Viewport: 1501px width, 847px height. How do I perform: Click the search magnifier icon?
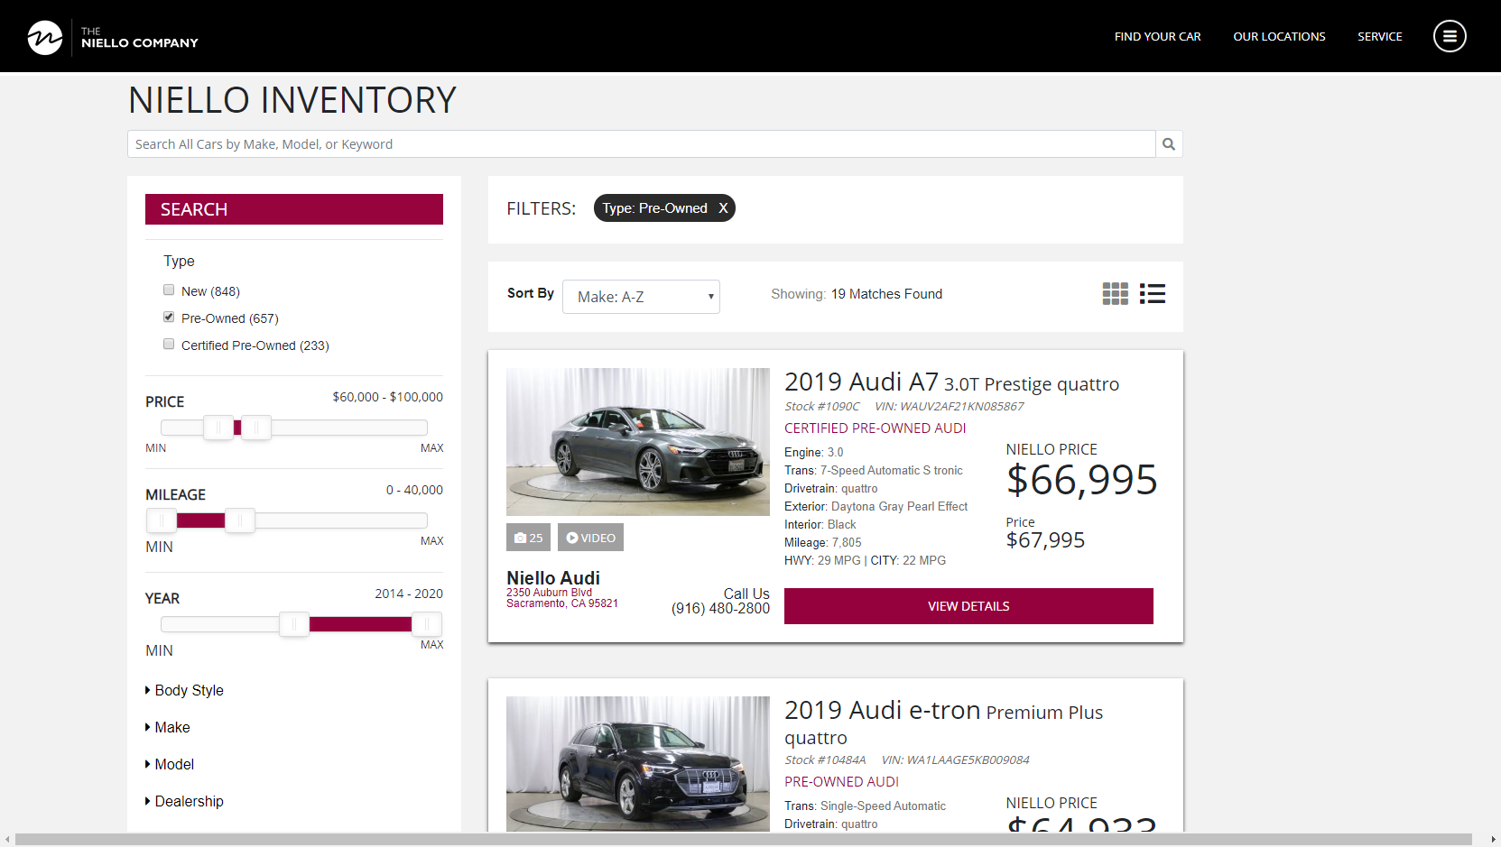[x=1169, y=144]
